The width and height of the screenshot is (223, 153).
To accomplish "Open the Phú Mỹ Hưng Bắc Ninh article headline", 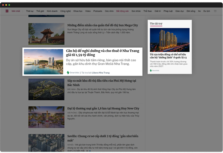I will (102, 83).
